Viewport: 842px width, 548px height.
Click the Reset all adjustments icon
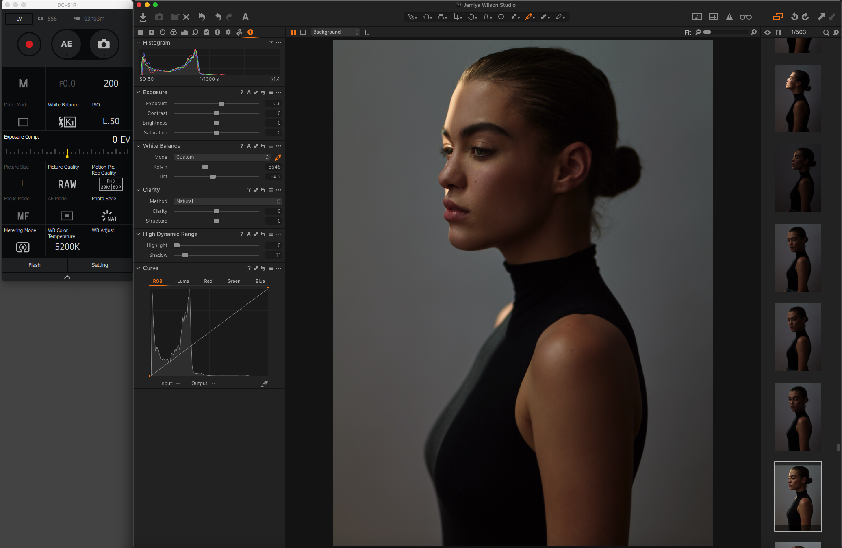pos(202,17)
